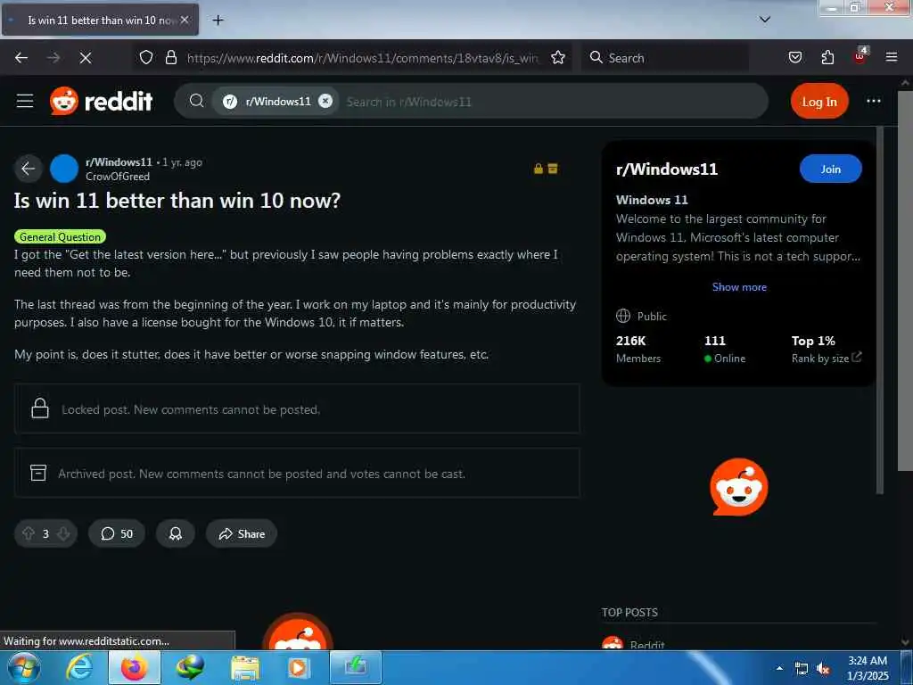Open the 50 comments button
This screenshot has width=913, height=685.
click(117, 533)
